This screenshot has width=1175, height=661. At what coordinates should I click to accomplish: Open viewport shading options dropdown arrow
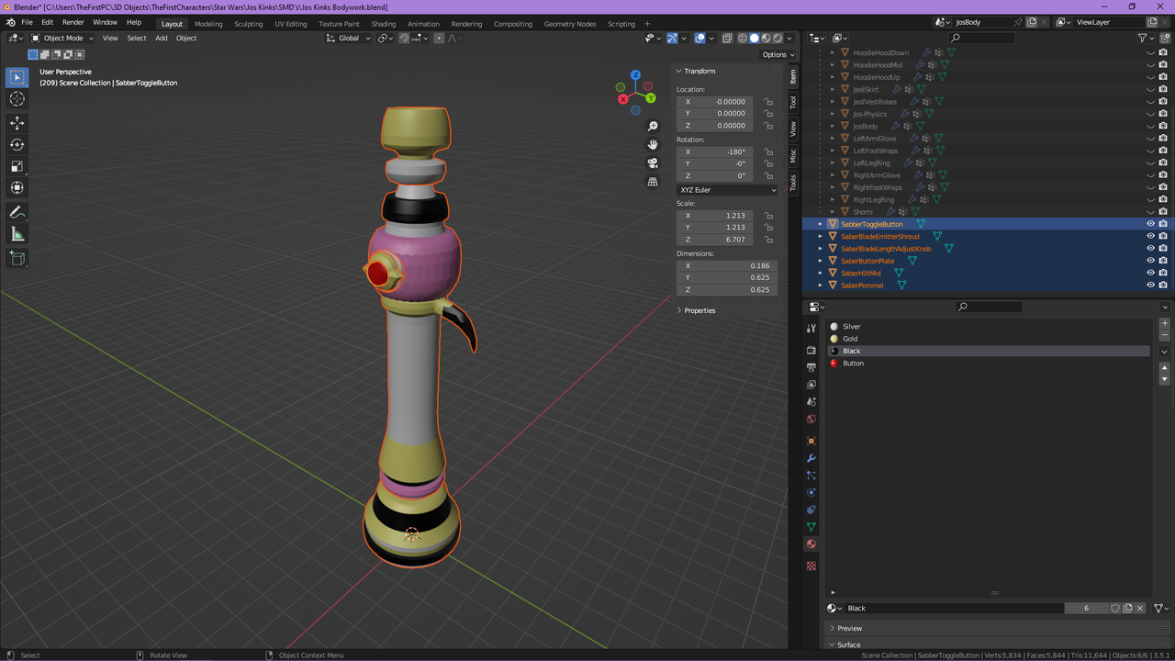pyautogui.click(x=789, y=39)
